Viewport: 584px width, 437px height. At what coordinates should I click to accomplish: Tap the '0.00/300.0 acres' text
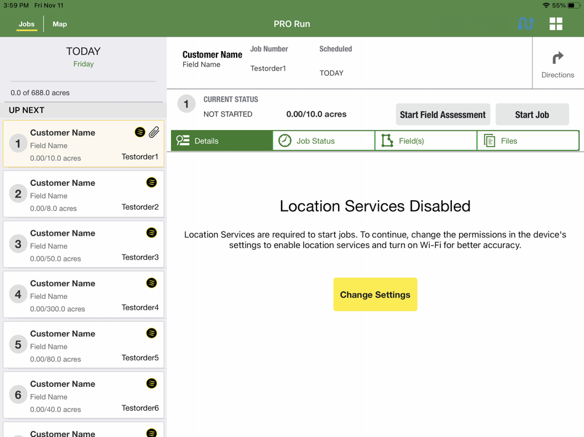pos(57,309)
